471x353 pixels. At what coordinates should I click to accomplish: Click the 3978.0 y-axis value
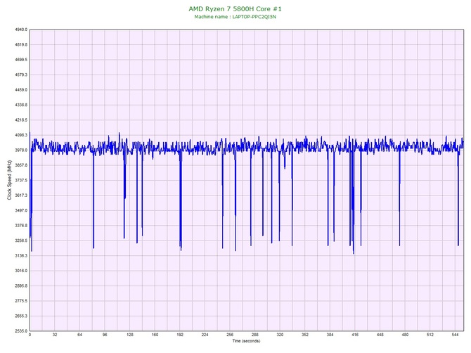pos(21,150)
